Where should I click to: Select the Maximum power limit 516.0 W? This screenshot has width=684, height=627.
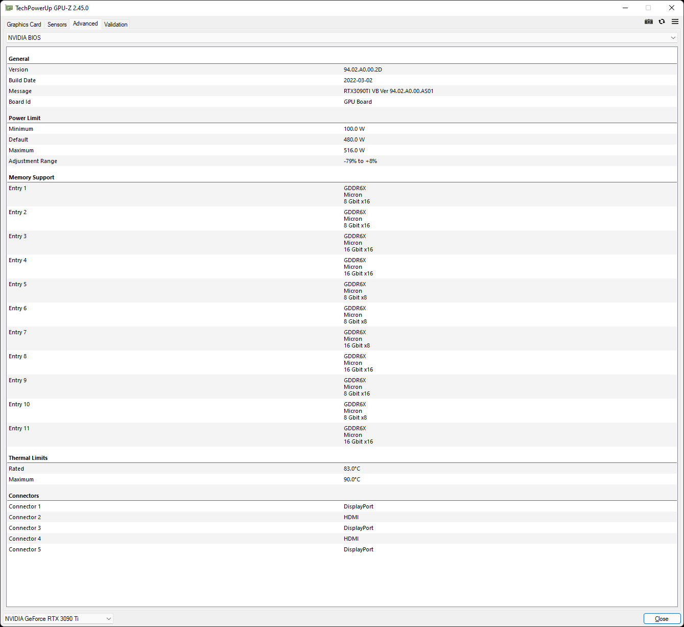click(354, 150)
